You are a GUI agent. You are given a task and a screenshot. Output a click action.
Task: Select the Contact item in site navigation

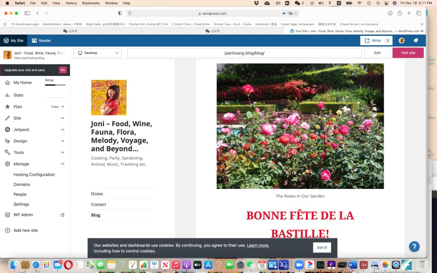pyautogui.click(x=99, y=204)
